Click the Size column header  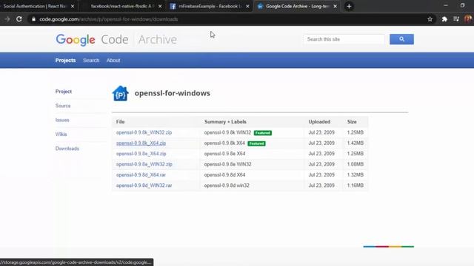click(x=352, y=122)
